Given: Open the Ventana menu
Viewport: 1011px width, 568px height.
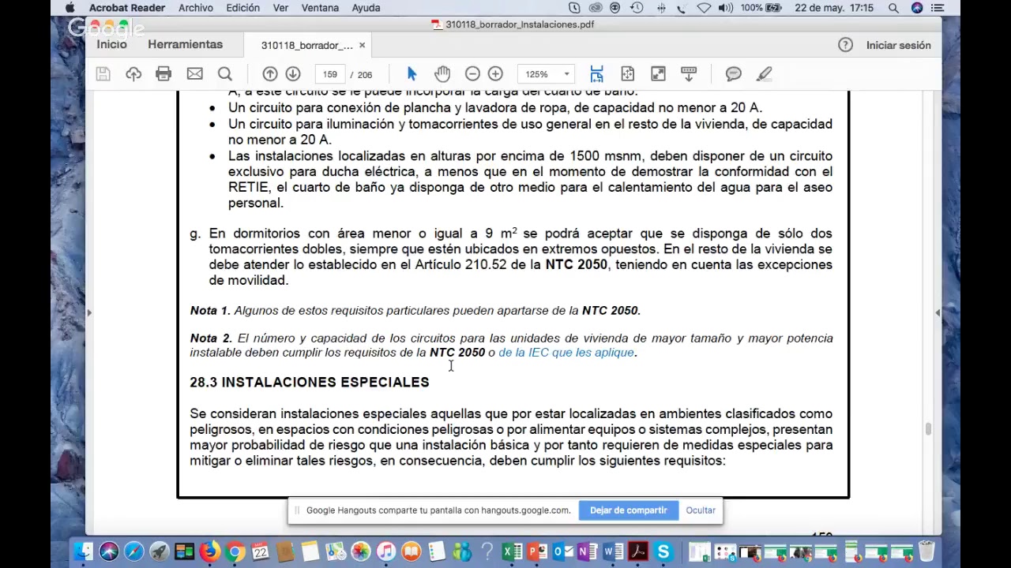Looking at the screenshot, I should click(x=320, y=8).
